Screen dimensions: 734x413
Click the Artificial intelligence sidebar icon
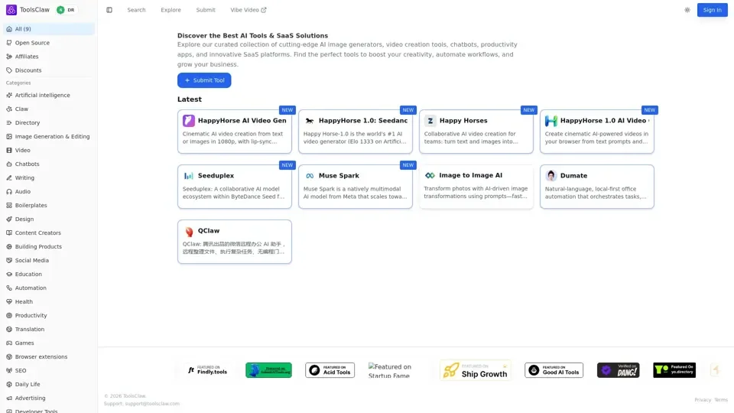click(9, 95)
